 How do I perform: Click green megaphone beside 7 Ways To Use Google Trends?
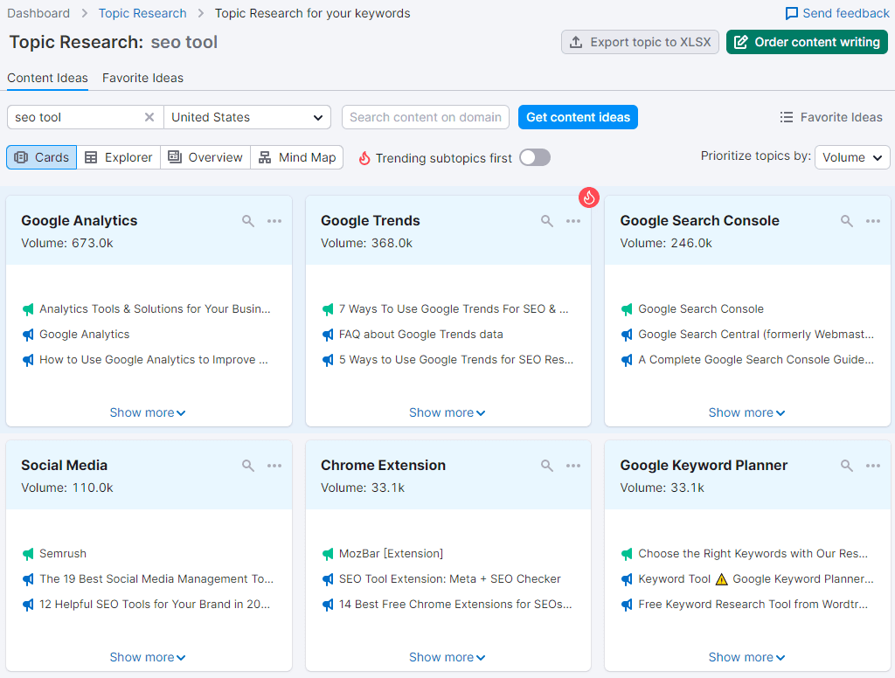[x=328, y=309]
